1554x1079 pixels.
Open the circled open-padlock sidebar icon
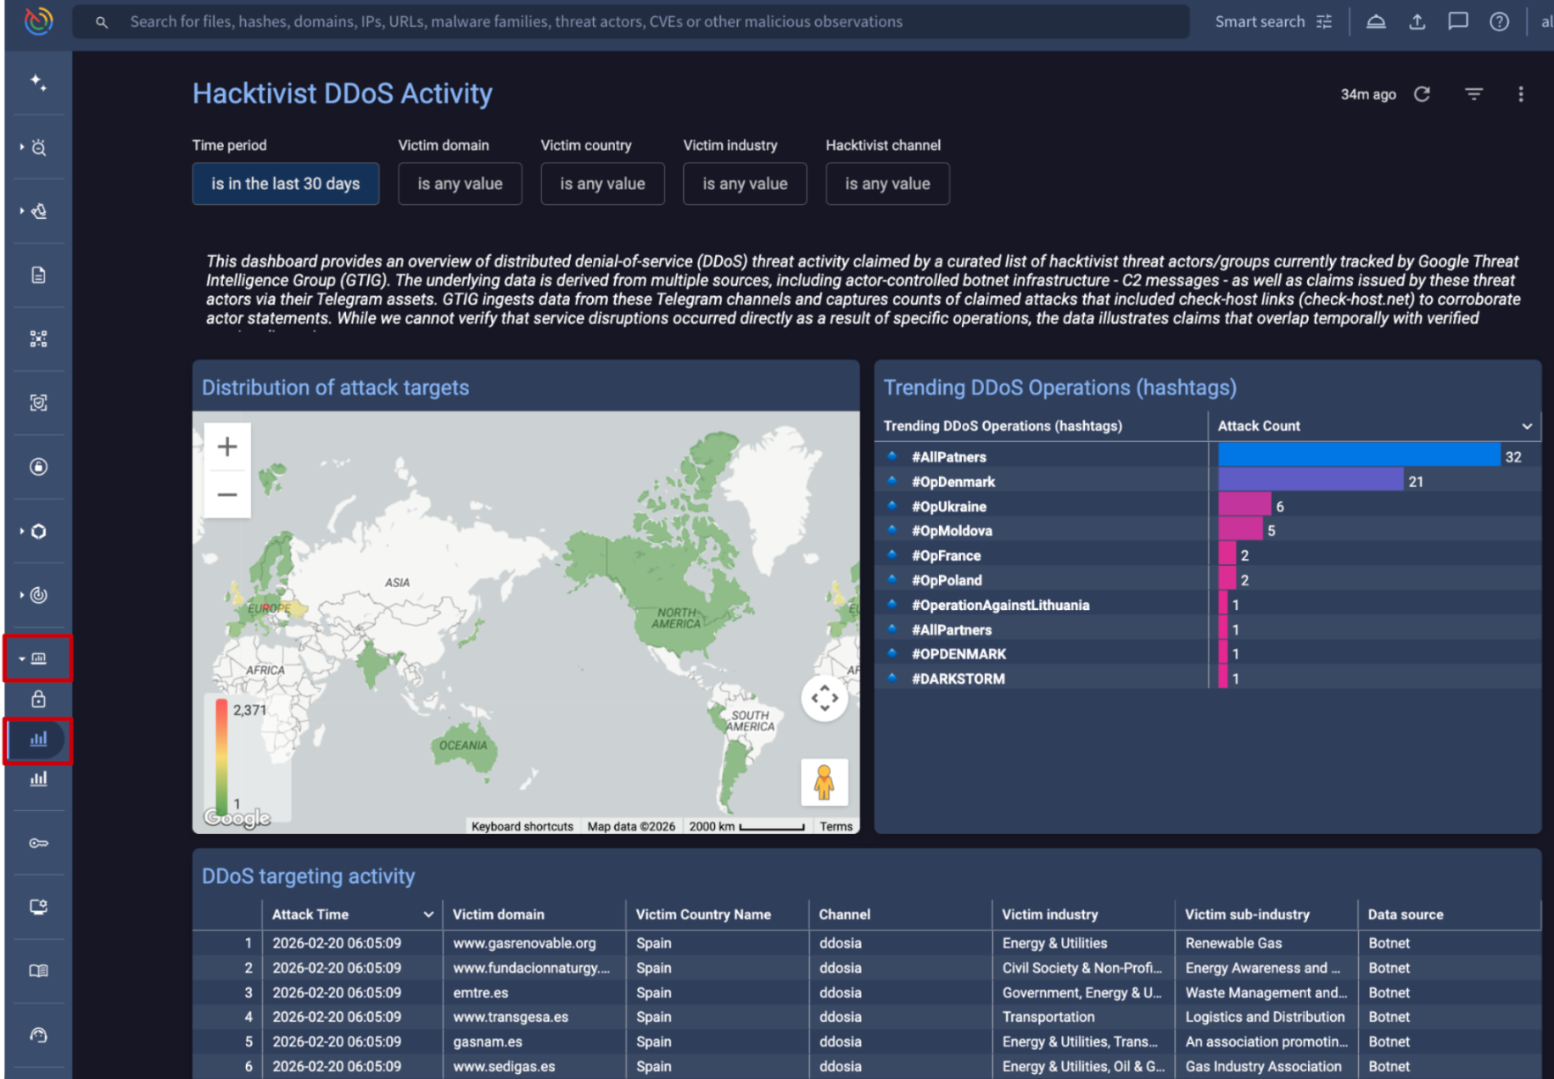coord(38,467)
